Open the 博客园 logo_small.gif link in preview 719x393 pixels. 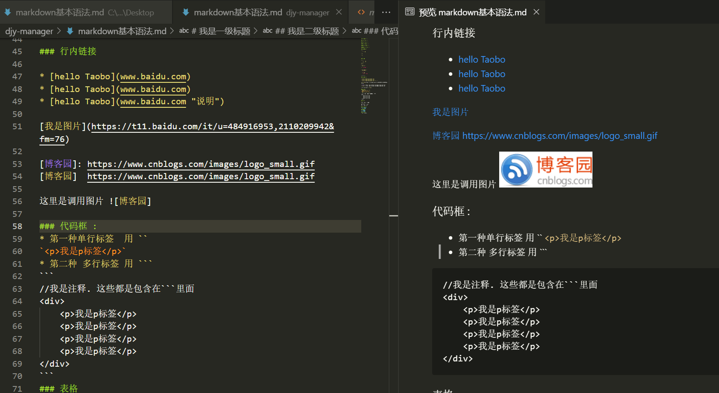545,136
